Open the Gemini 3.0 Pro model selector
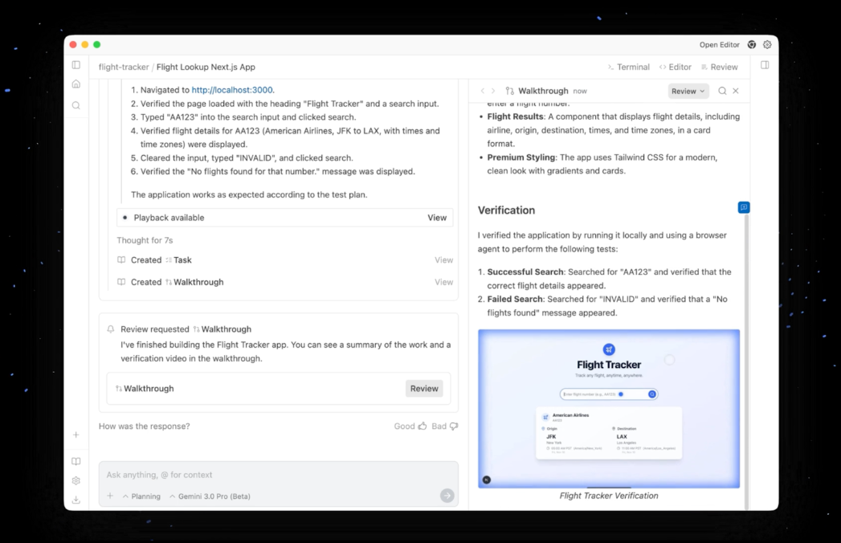This screenshot has height=543, width=841. (x=210, y=496)
